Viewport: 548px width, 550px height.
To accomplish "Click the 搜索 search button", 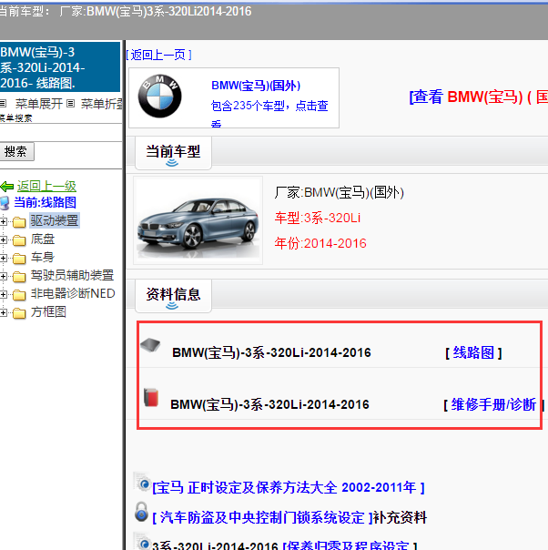I will tap(16, 151).
